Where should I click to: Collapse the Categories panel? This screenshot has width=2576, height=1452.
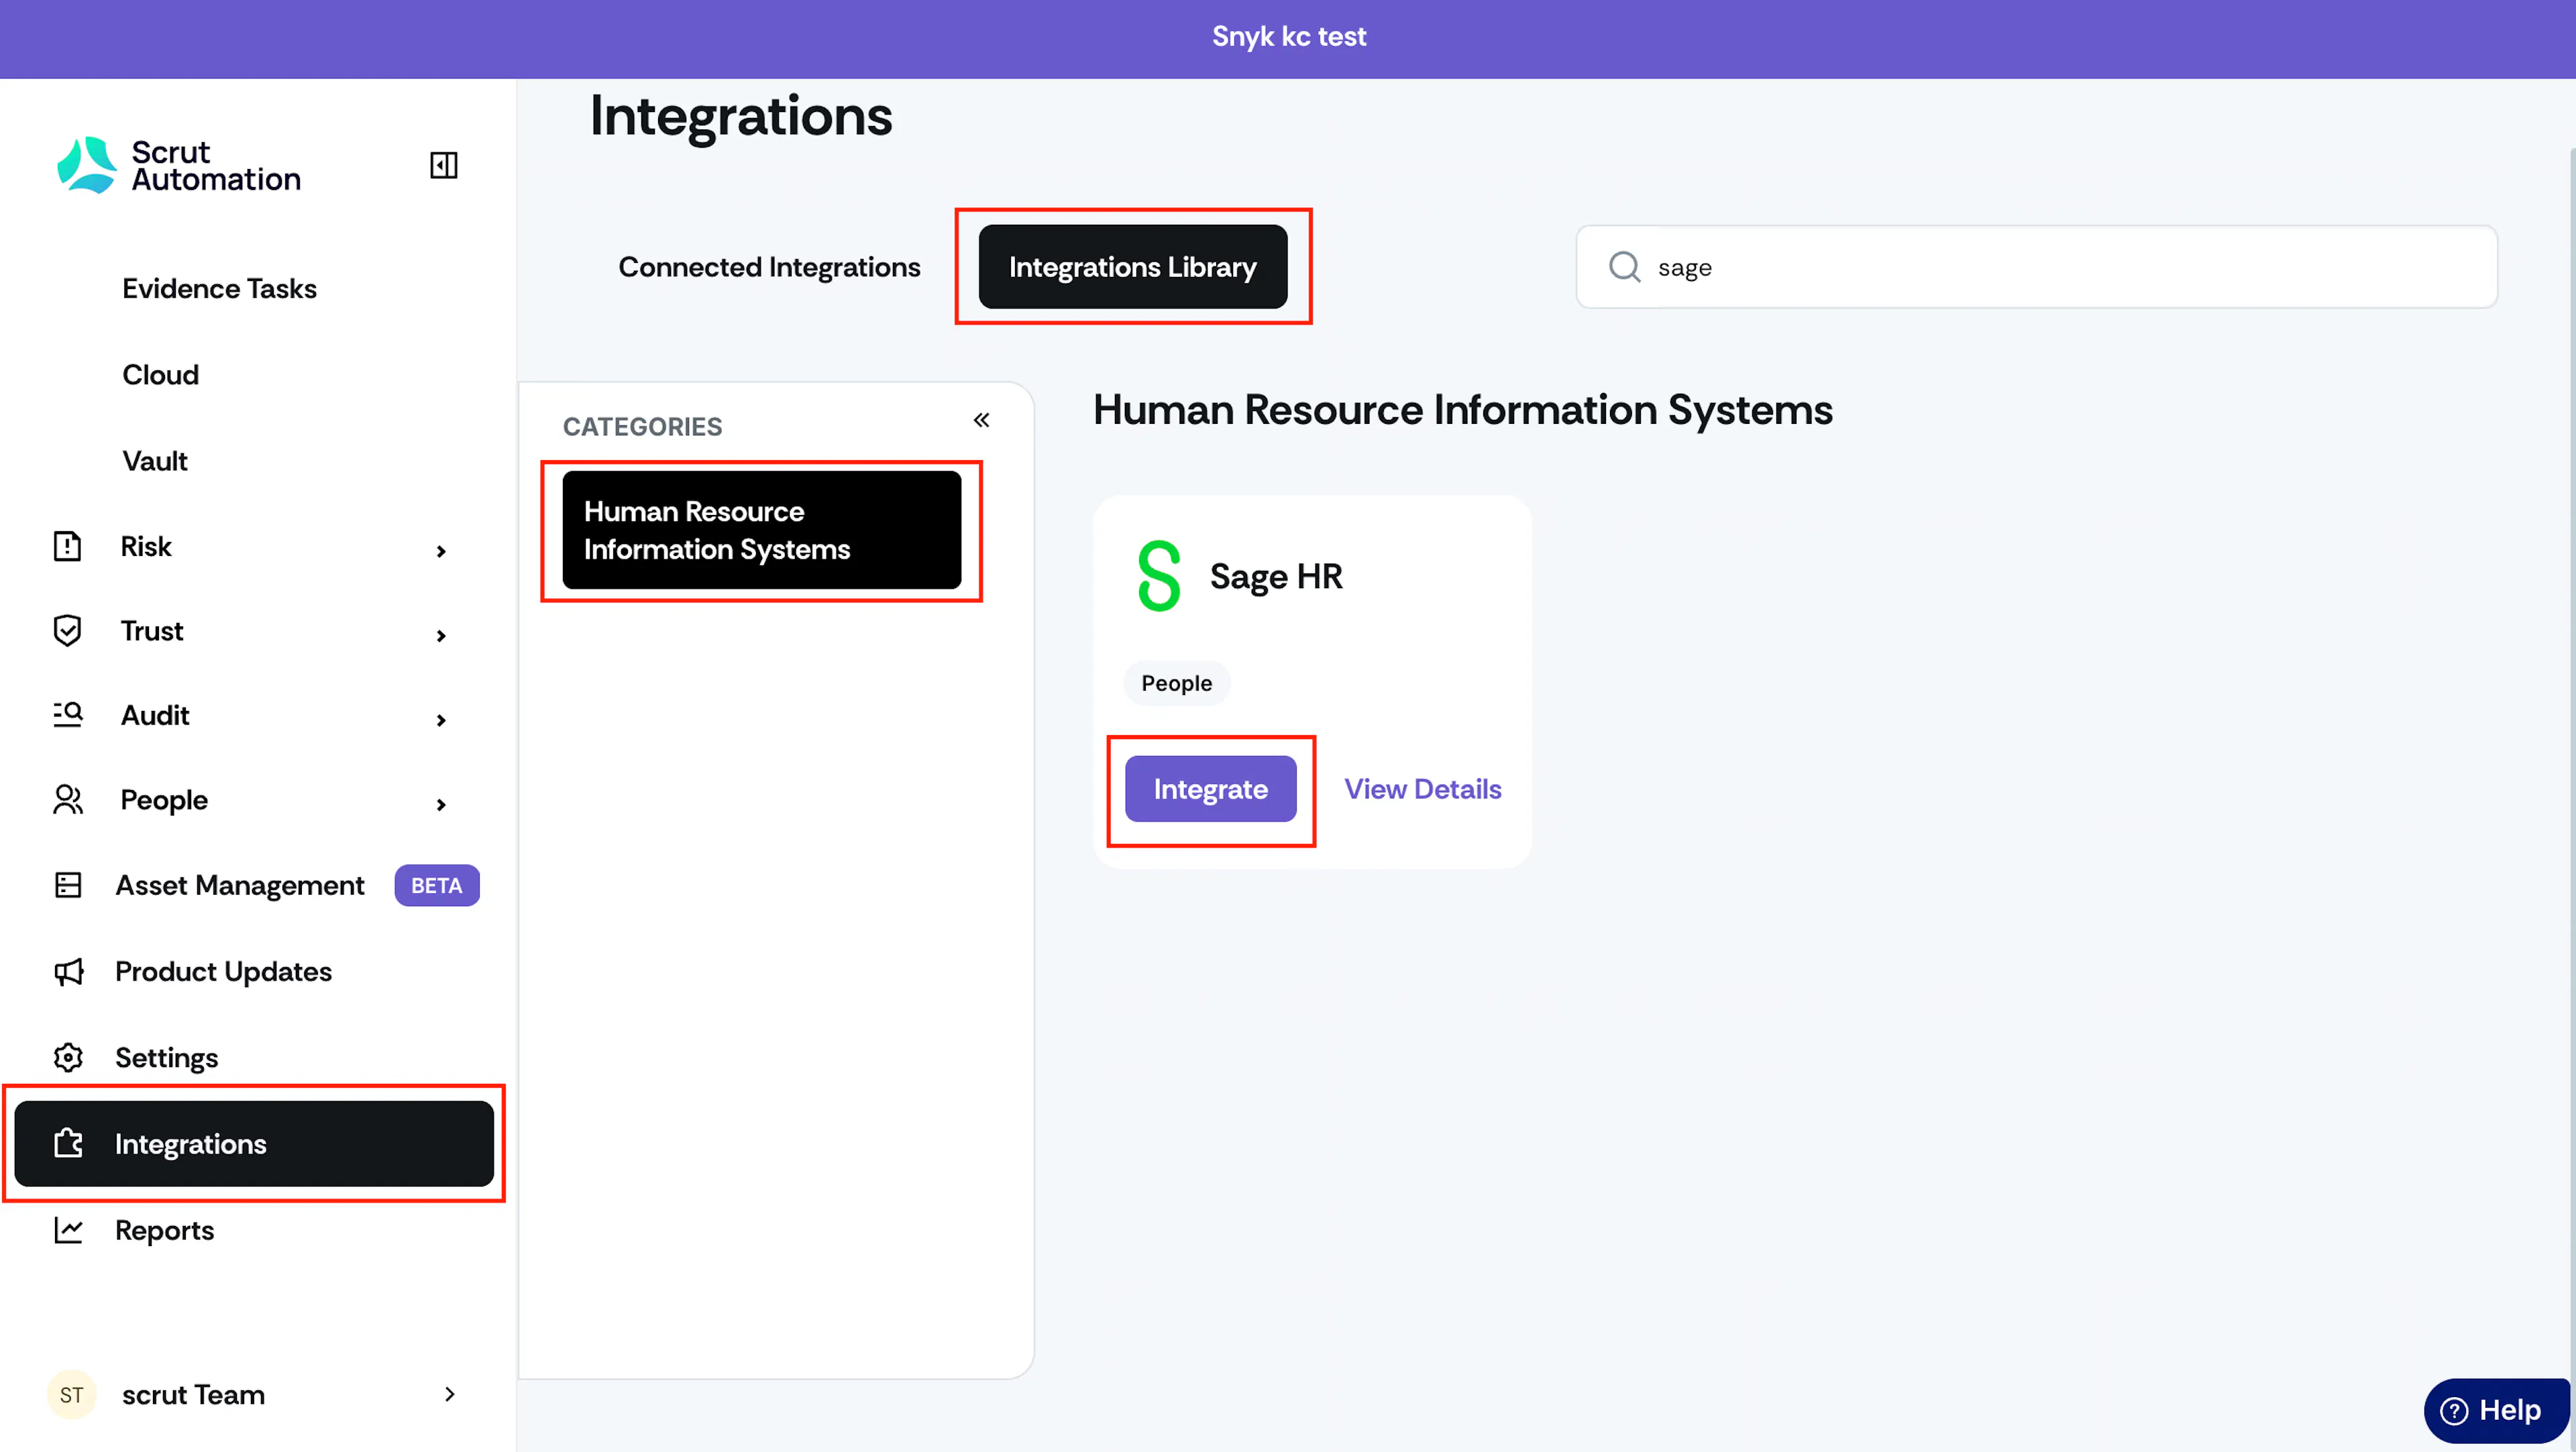[x=981, y=420]
